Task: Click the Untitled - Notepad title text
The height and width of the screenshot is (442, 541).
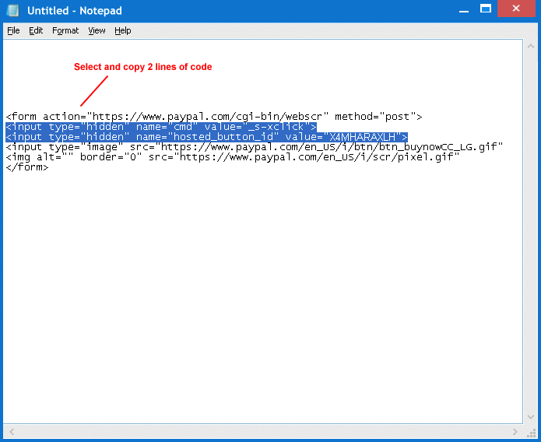Action: click(x=75, y=11)
